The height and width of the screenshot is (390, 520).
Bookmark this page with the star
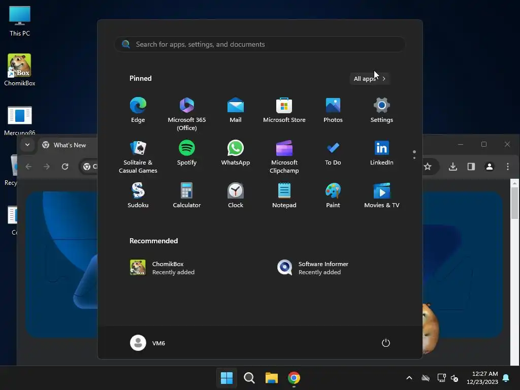428,167
